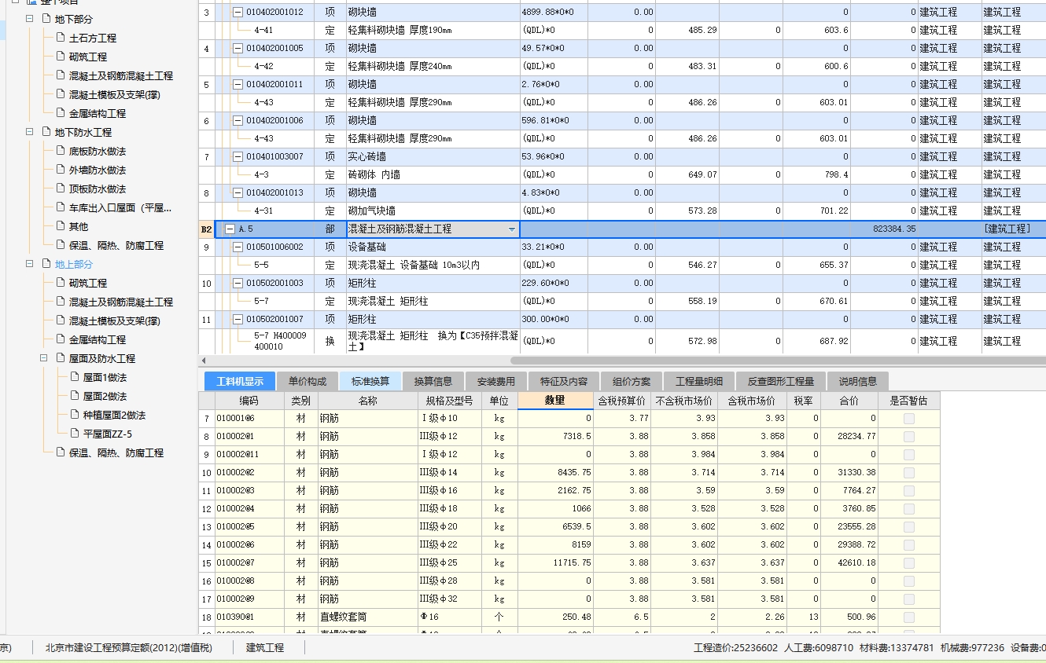Click the document icon beside 顶板防水做法
This screenshot has width=1046, height=663.
[60, 189]
